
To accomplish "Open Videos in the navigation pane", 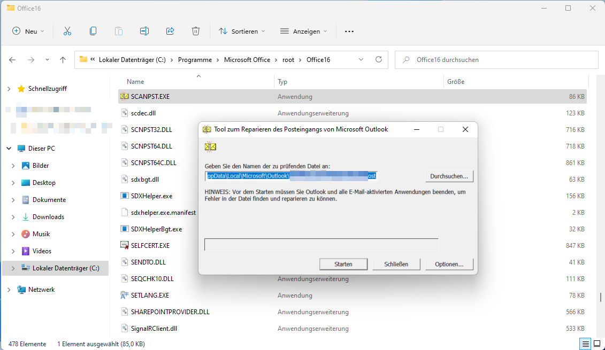I will pos(42,251).
